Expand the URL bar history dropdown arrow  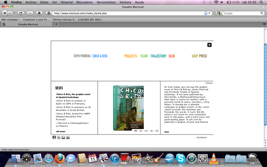click(210, 13)
